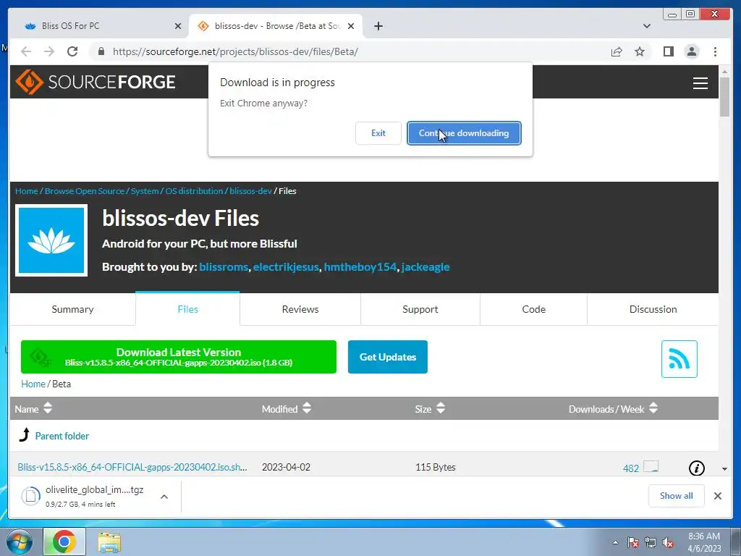Select the Files tab
The height and width of the screenshot is (556, 741).
[187, 309]
